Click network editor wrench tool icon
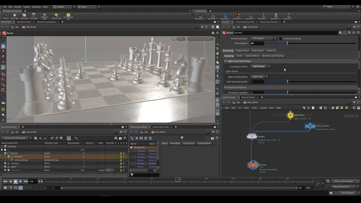 (304, 108)
